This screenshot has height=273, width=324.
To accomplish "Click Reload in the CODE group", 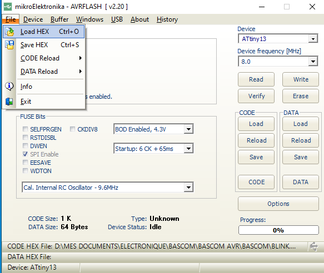I will click(256, 140).
